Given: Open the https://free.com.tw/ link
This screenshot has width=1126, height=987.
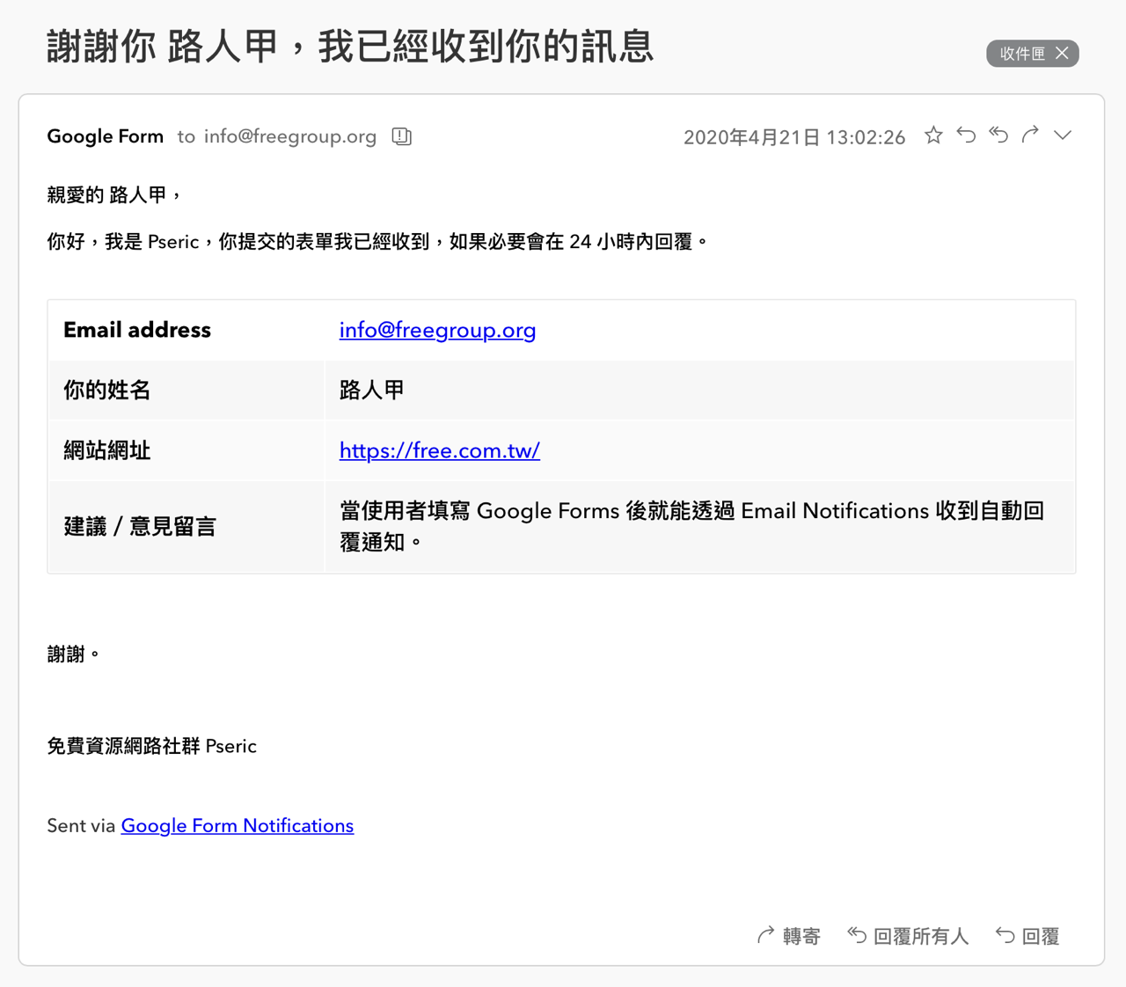Looking at the screenshot, I should click(440, 450).
